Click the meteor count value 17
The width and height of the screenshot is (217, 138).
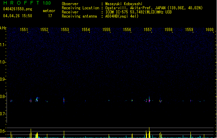coord(50,16)
